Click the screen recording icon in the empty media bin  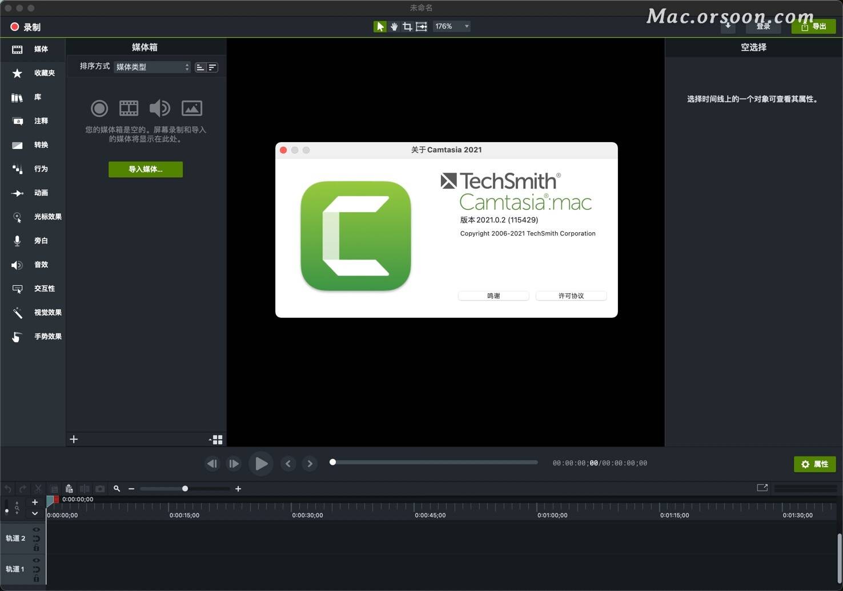click(99, 108)
